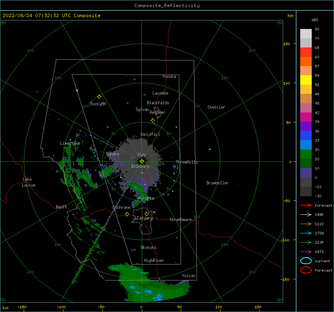Click the Innisfail city label
This screenshot has width=334, height=312.
tap(150, 134)
